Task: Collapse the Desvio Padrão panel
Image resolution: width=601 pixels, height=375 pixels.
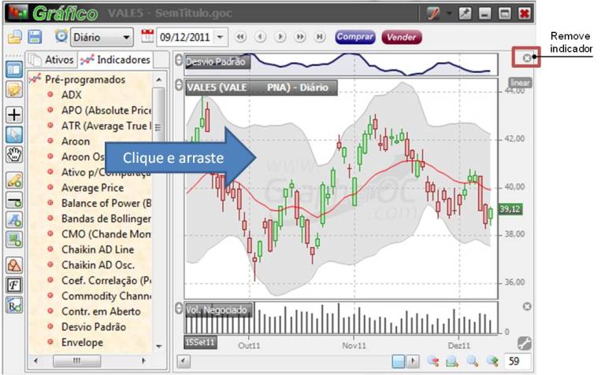Action: (179, 60)
